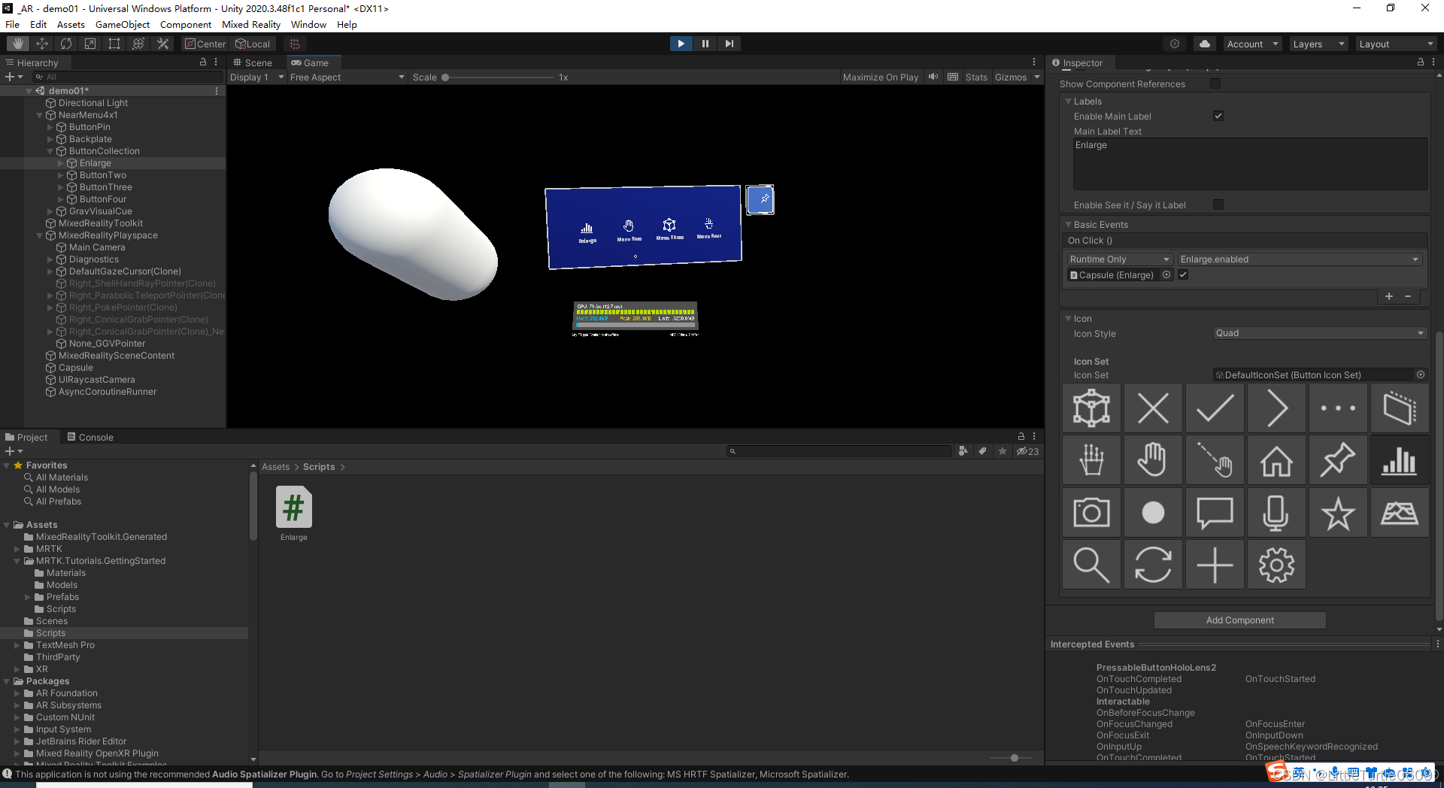Choose the bar chart icon in icon set

coord(1400,460)
